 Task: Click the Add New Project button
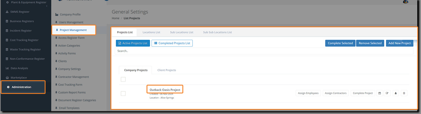click(x=399, y=43)
